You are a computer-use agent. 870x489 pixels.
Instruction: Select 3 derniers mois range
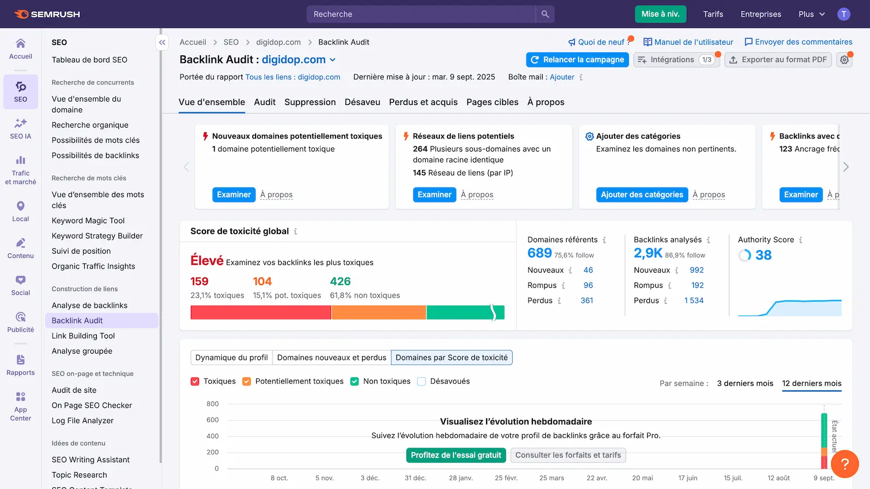point(745,384)
